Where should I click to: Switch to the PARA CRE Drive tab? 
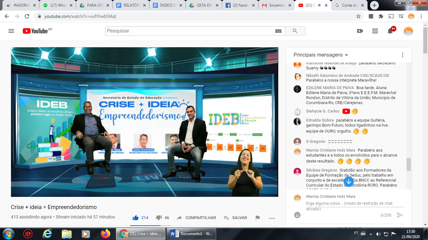94,5
